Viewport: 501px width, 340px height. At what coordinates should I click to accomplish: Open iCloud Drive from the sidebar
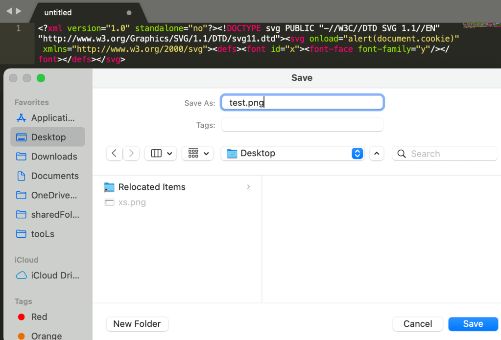pos(48,275)
